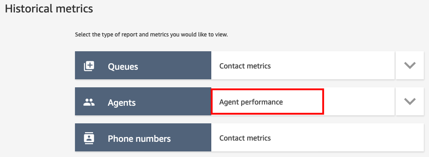Click the Historical metrics page heading

coord(49,8)
